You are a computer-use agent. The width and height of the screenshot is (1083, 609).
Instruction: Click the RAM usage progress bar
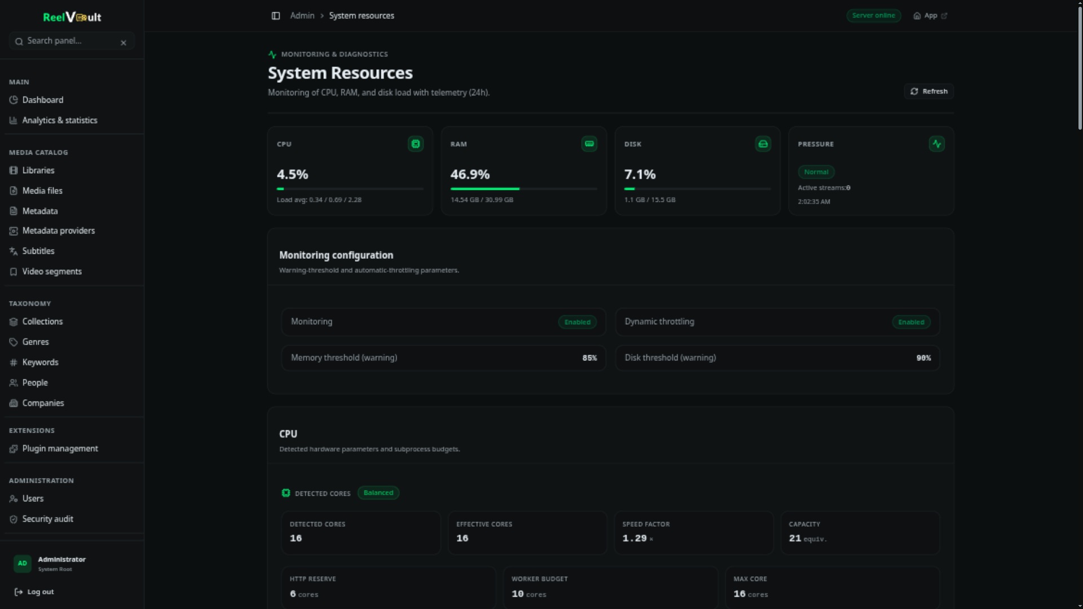pos(524,189)
